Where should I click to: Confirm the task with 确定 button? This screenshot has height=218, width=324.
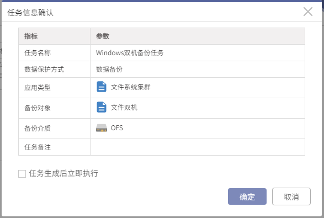click(x=247, y=196)
